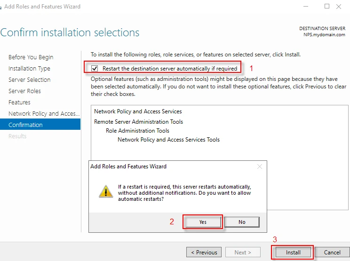Jump to the Server Roles step

coord(24,91)
